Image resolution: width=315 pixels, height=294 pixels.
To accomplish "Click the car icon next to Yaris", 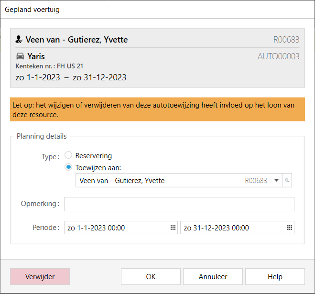I will [x=20, y=56].
